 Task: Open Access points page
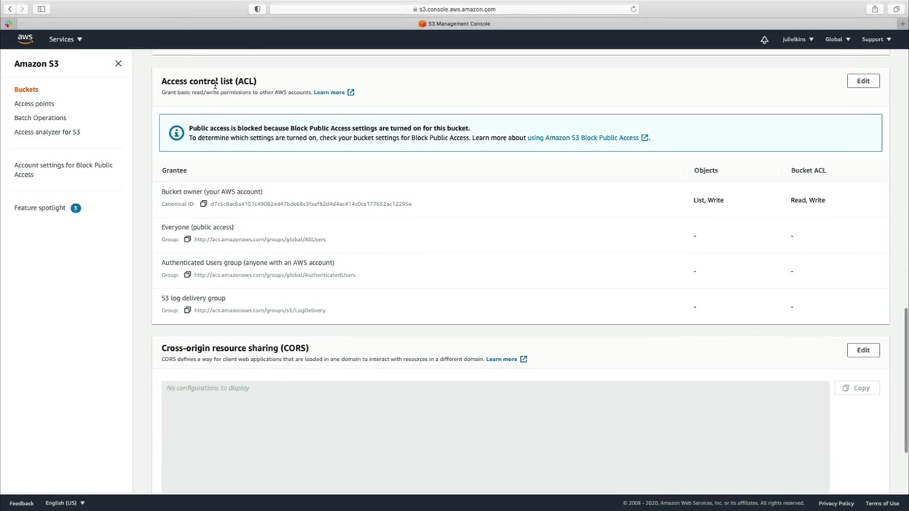[x=34, y=103]
